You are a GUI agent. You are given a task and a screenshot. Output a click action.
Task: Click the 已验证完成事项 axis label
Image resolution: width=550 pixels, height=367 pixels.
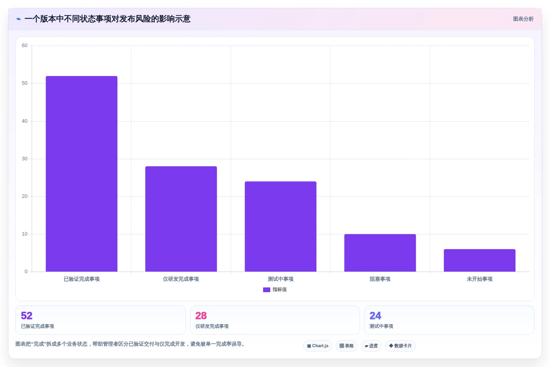click(x=82, y=279)
